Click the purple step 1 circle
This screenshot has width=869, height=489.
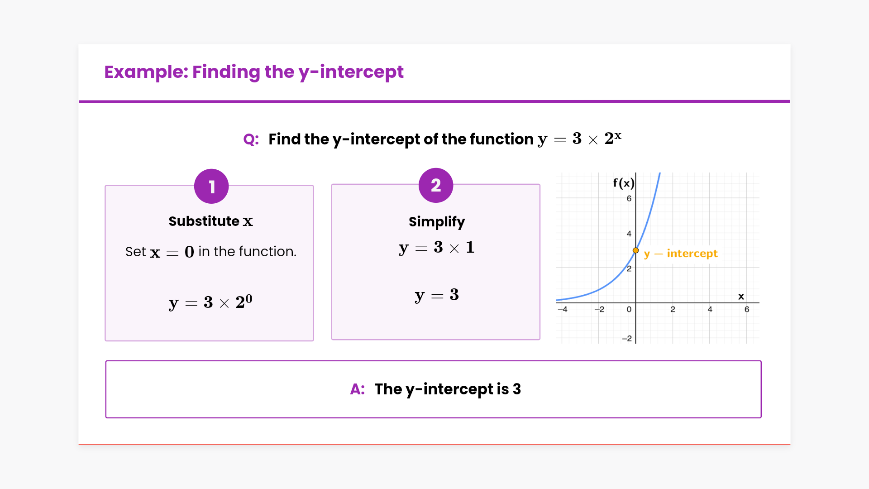click(211, 187)
